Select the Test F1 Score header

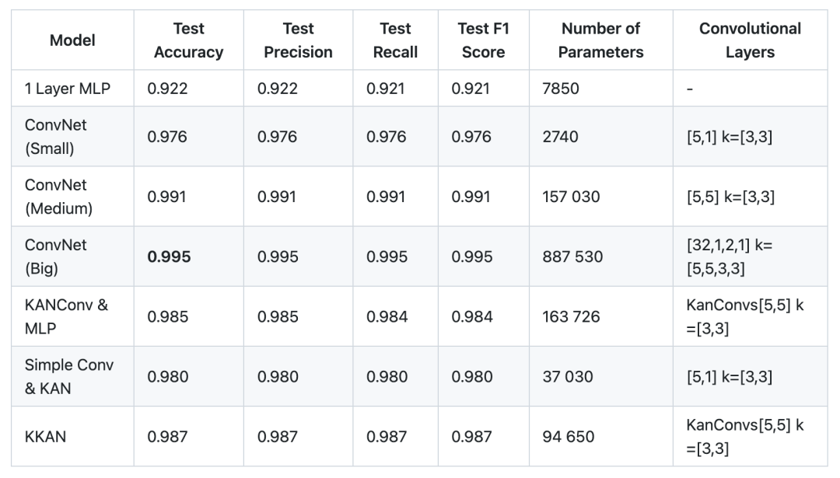point(483,40)
